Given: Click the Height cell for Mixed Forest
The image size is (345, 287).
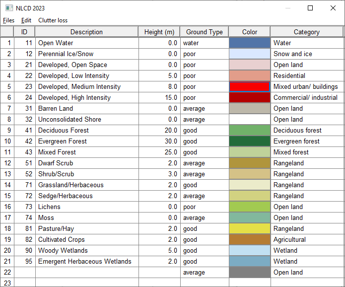Looking at the screenshot, I should click(159, 152).
